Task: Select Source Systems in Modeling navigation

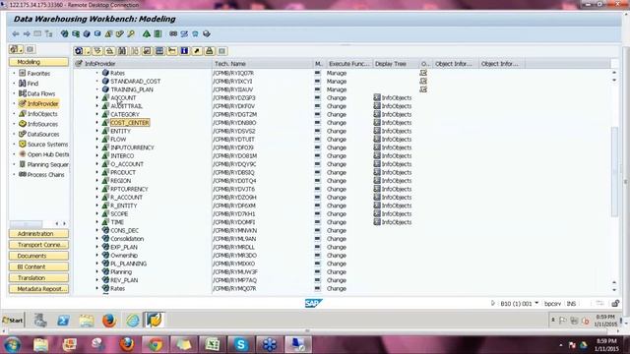Action: coord(47,145)
